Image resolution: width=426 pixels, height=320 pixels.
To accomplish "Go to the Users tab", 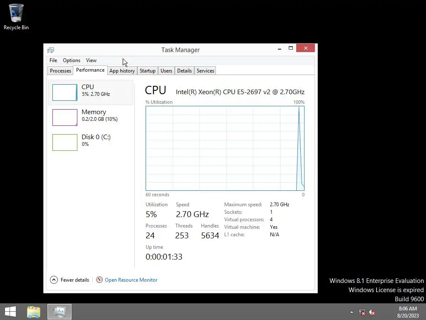I will click(x=166, y=71).
